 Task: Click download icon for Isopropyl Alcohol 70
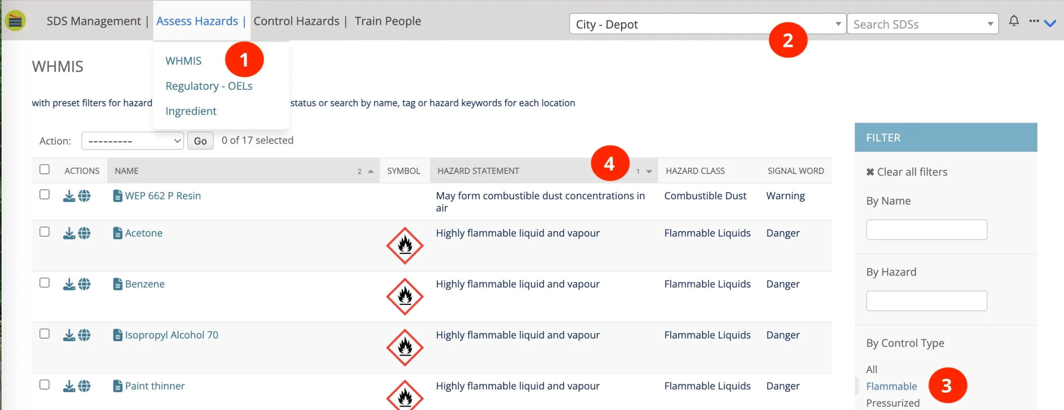(x=69, y=335)
